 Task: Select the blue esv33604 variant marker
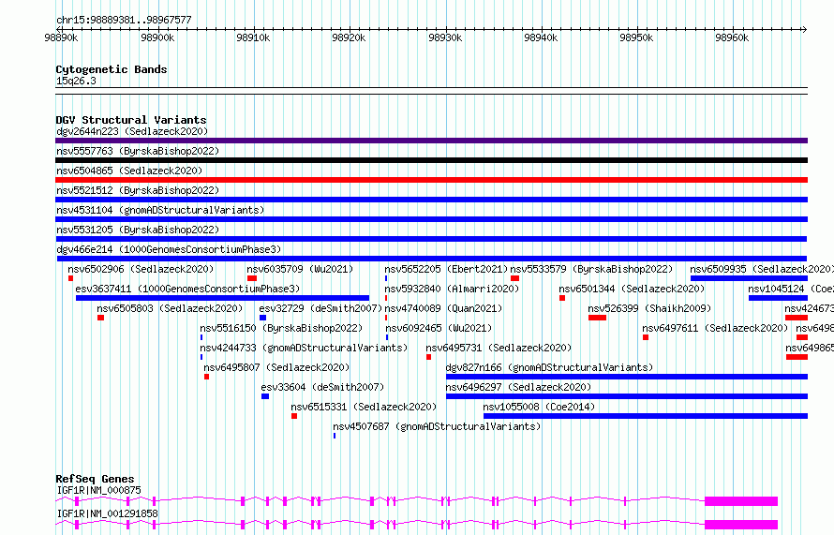pos(265,396)
